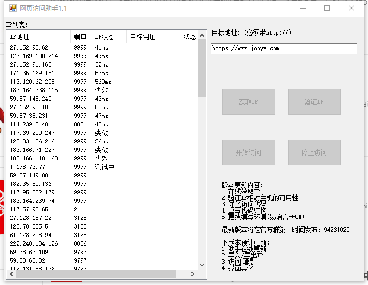This screenshot has height=285, width=368.
Task: Click the port 808 cell
Action: click(78, 124)
